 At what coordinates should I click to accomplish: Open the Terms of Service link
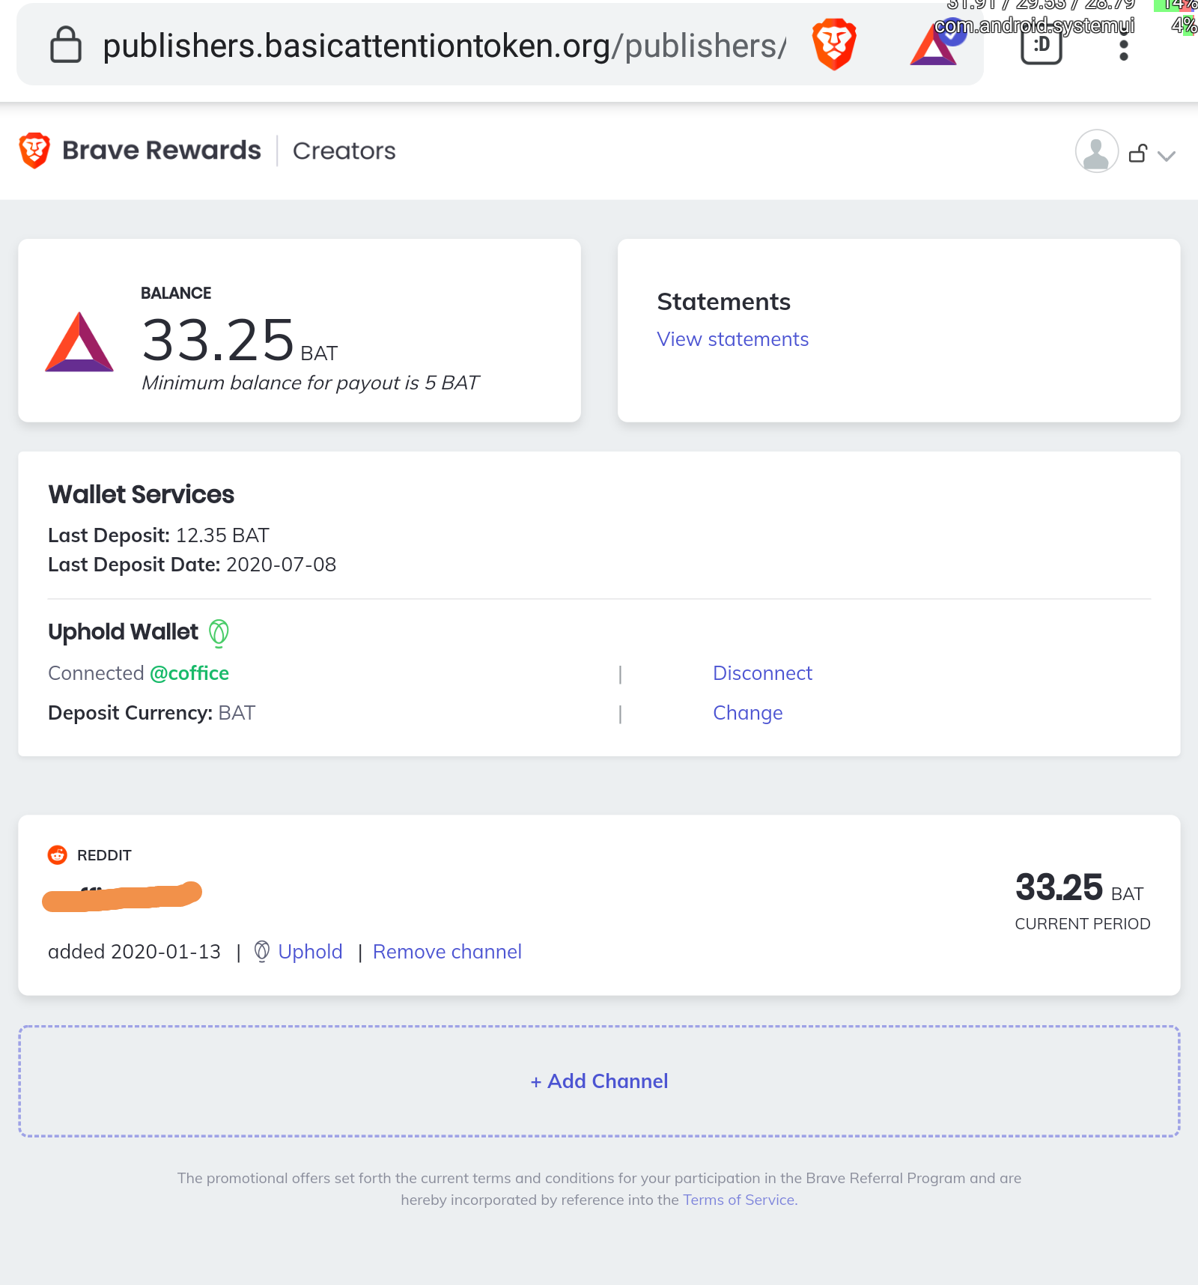click(738, 1200)
